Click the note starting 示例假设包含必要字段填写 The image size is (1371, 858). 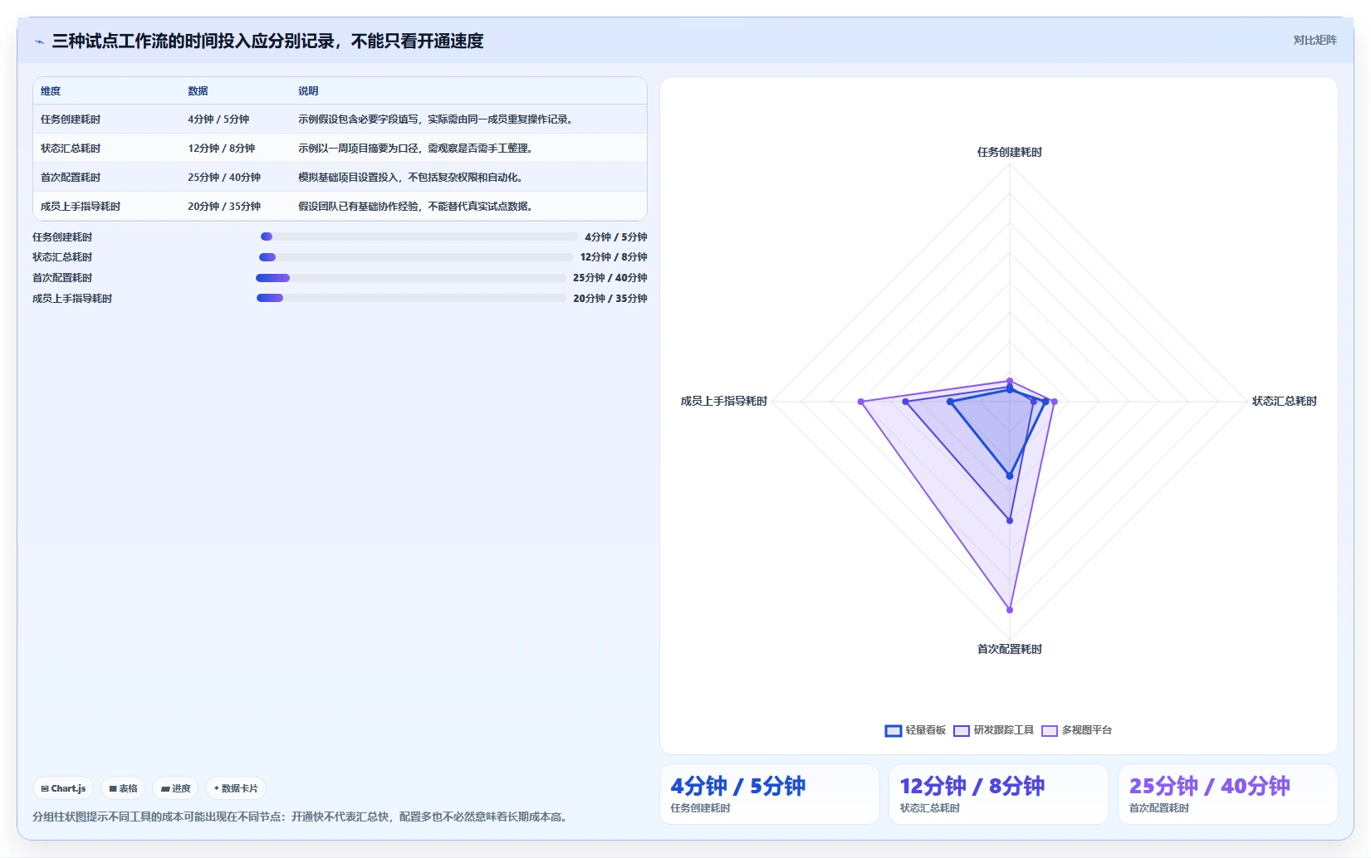pos(435,119)
